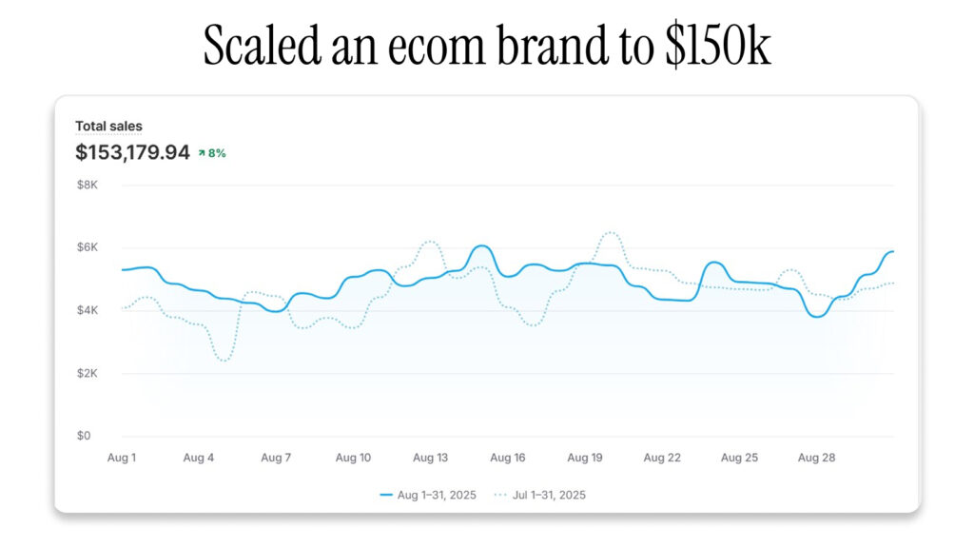Click the "Scaled an ecom brand to $150k" headline
The image size is (974, 548).
click(487, 45)
